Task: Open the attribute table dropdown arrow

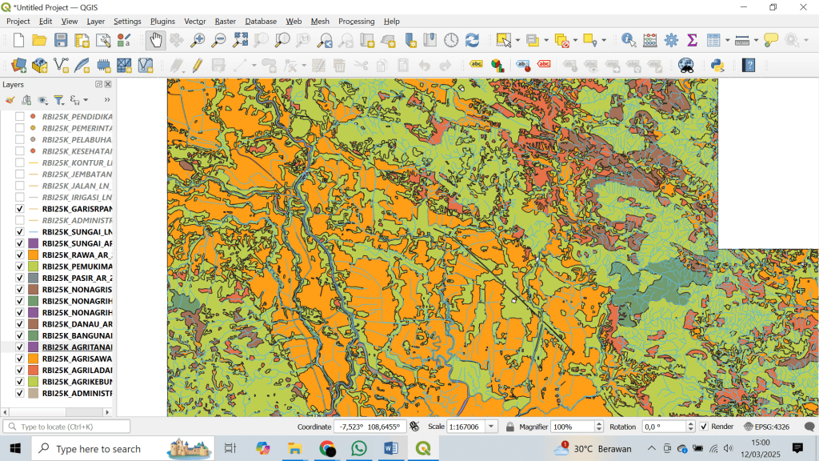Action: 727,40
